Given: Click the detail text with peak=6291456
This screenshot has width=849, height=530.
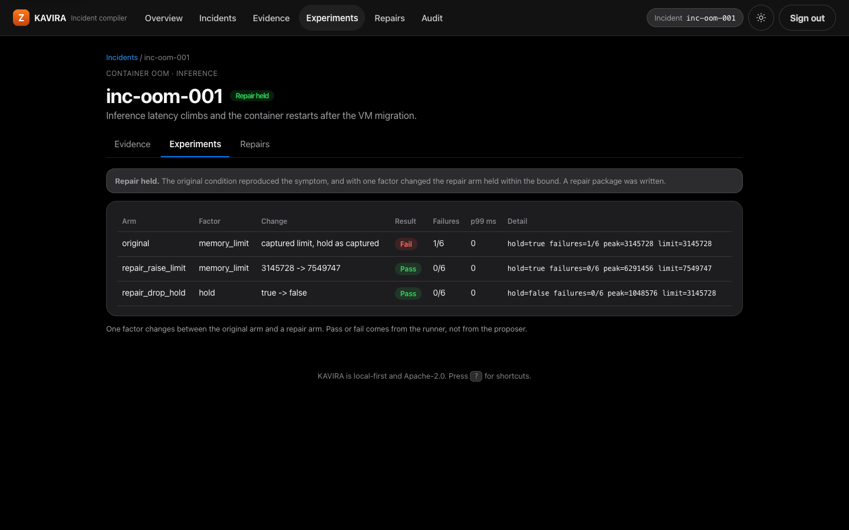Looking at the screenshot, I should pos(610,269).
